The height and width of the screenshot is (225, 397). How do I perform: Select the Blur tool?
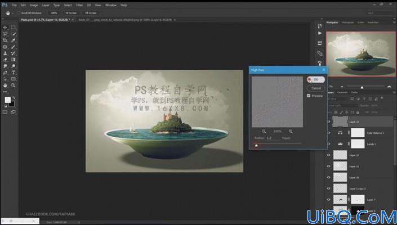[5, 66]
